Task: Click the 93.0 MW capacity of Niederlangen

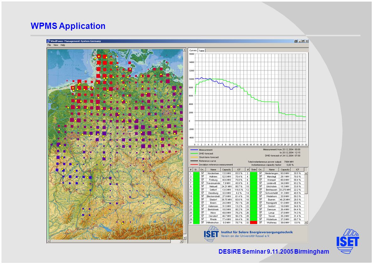Action: pos(285,173)
